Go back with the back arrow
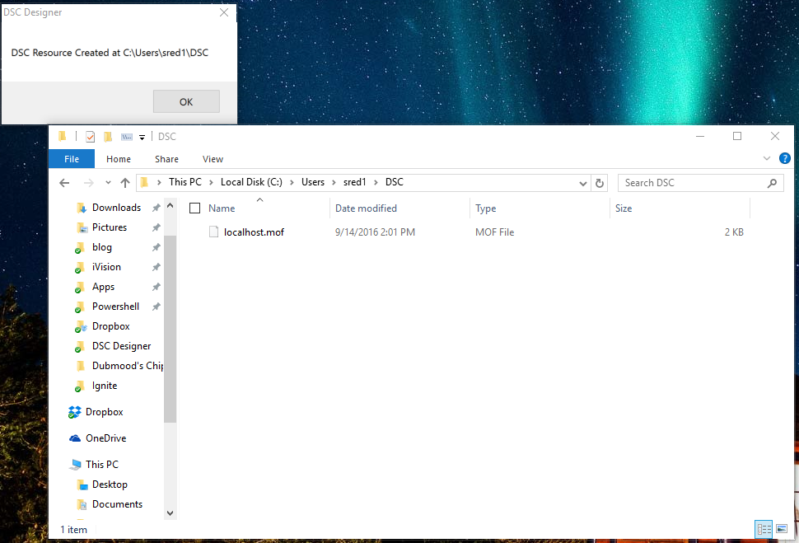Screen dimensions: 799x543 coord(64,183)
